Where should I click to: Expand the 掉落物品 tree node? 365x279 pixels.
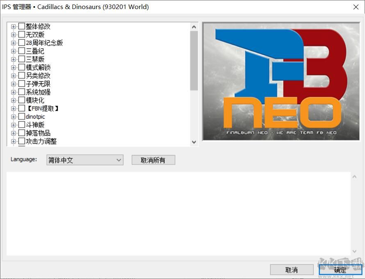[x=13, y=133]
